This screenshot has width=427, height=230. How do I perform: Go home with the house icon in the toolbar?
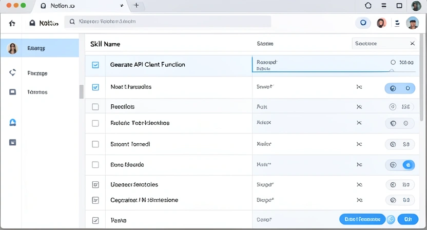click(12, 23)
